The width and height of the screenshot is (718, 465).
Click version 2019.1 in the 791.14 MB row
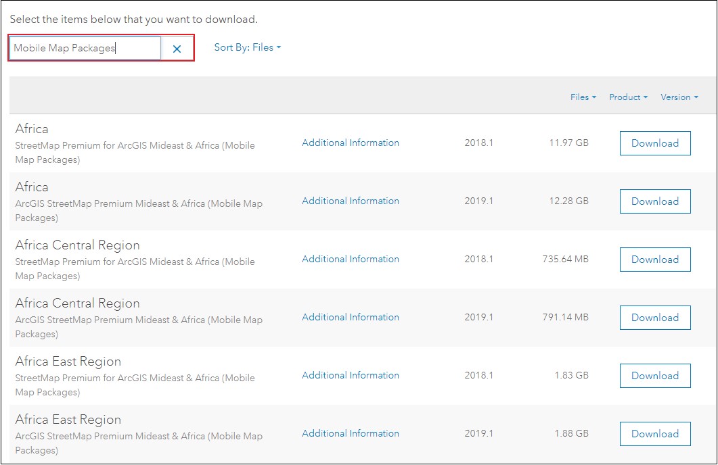[x=478, y=317]
